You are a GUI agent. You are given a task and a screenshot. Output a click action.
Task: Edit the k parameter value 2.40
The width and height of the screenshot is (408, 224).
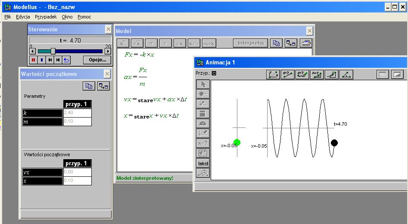[x=77, y=113]
